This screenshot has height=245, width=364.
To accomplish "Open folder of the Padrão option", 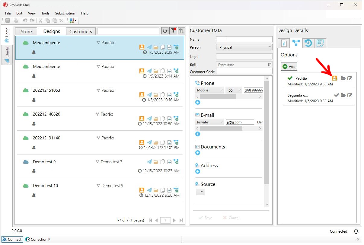I will pyautogui.click(x=343, y=78).
